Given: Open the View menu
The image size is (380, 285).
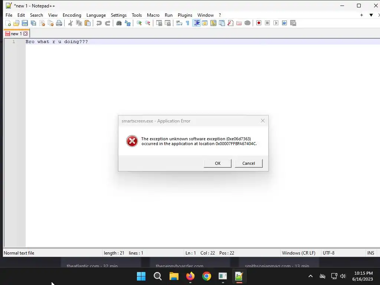Looking at the screenshot, I should click(x=53, y=15).
